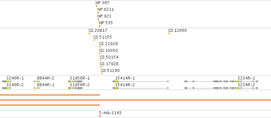
Task: Select the 3234R-1 transcript glyph
Action: tap(221, 81)
